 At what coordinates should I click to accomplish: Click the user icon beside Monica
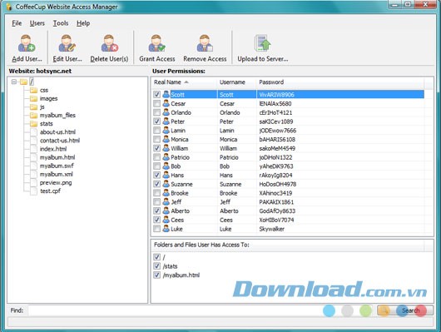pos(166,139)
